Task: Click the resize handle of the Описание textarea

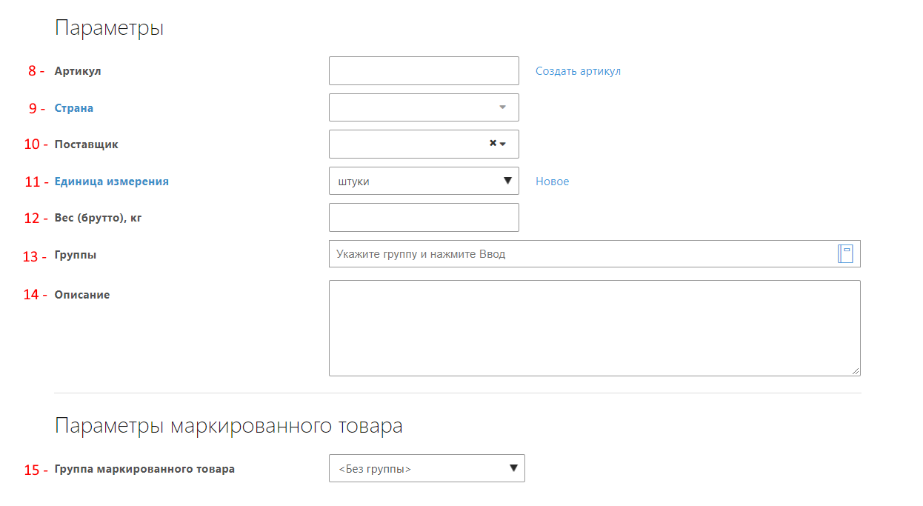Action: click(856, 371)
